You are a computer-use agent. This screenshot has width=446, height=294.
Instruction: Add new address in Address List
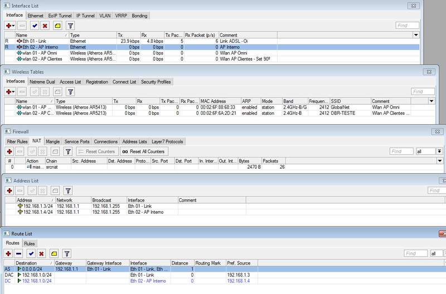[9, 190]
